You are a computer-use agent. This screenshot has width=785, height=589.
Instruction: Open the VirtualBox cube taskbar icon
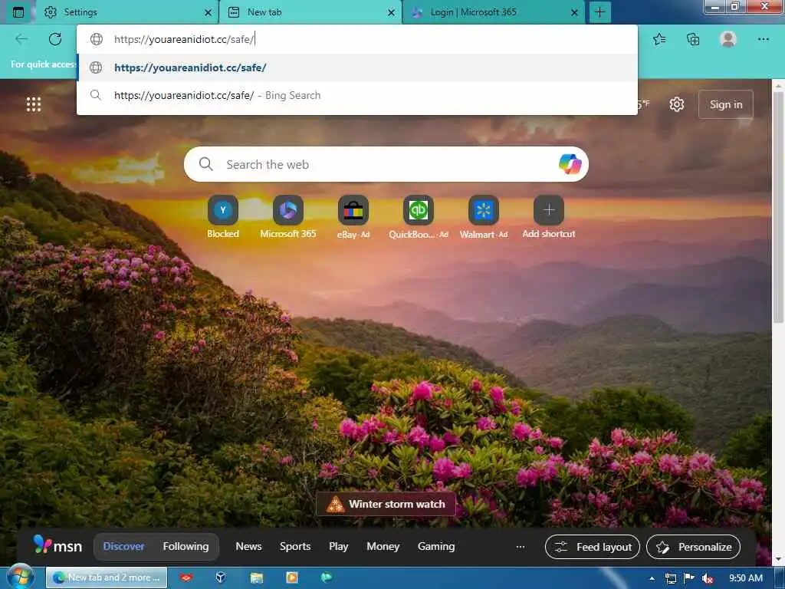coord(221,577)
